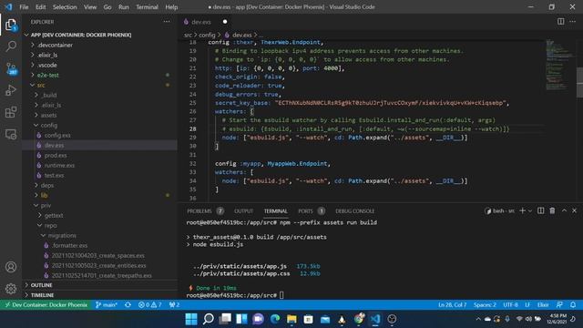Viewport: 583px width, 328px height.
Task: Change indentation via Spaces: 2
Action: tap(485, 305)
